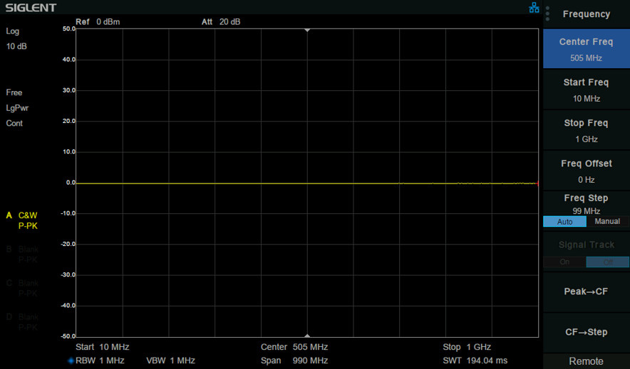The height and width of the screenshot is (369, 630).
Task: Click the Stop 1 GHz readout below graph
Action: (467, 347)
